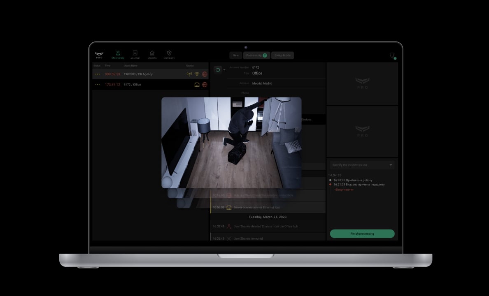Click the intruder camera snapshot

coord(231,142)
